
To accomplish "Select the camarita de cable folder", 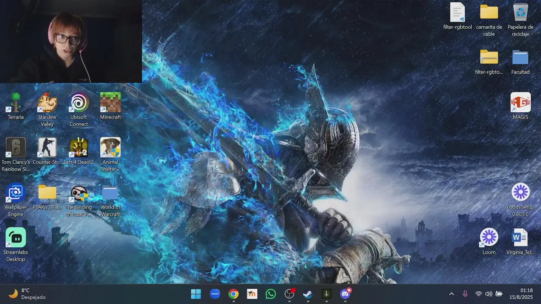I will (489, 19).
